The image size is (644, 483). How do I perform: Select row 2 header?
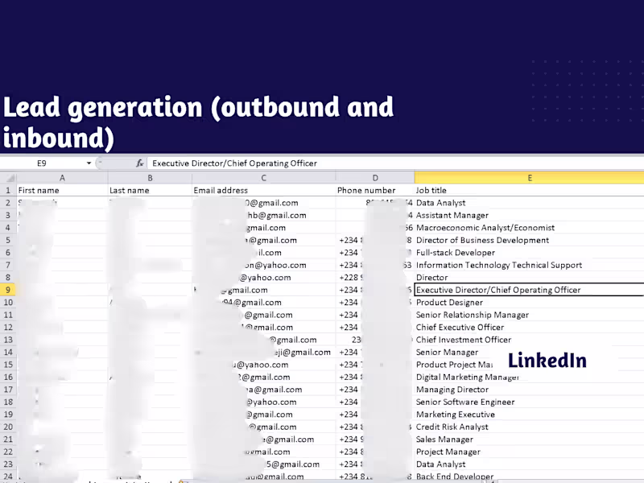pos(8,203)
